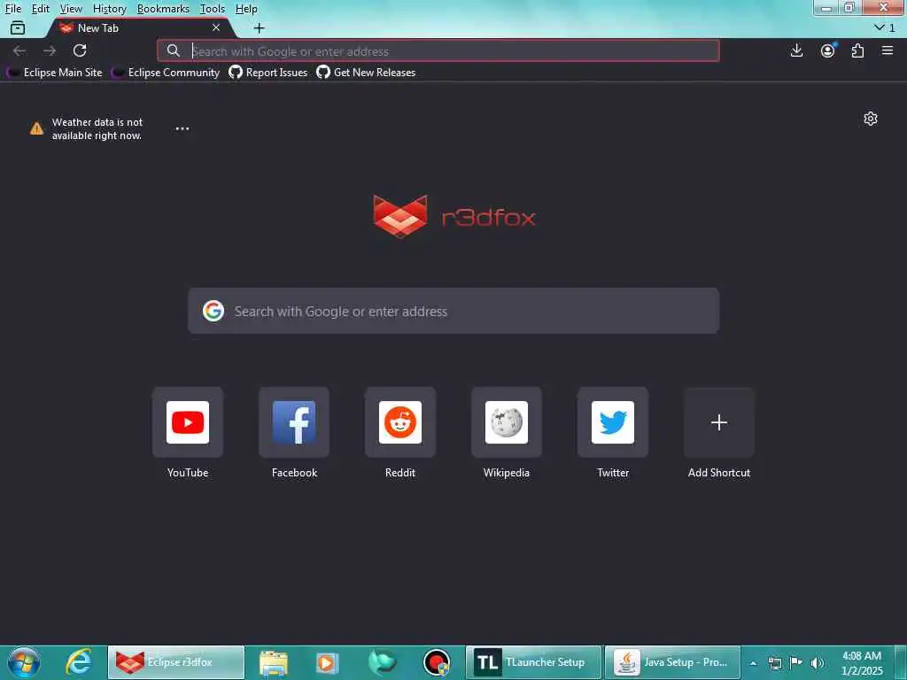Open the Edit menu
This screenshot has width=907, height=680.
pos(40,9)
